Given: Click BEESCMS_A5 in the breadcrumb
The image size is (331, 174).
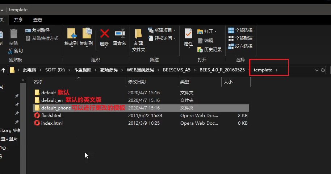Looking at the screenshot, I should [x=177, y=70].
